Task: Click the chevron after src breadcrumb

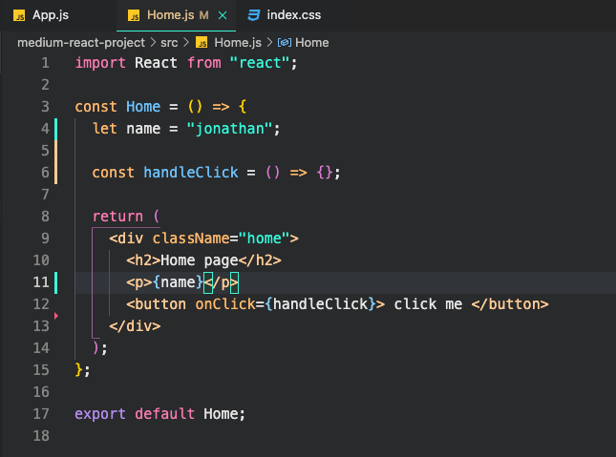Action: (x=186, y=42)
